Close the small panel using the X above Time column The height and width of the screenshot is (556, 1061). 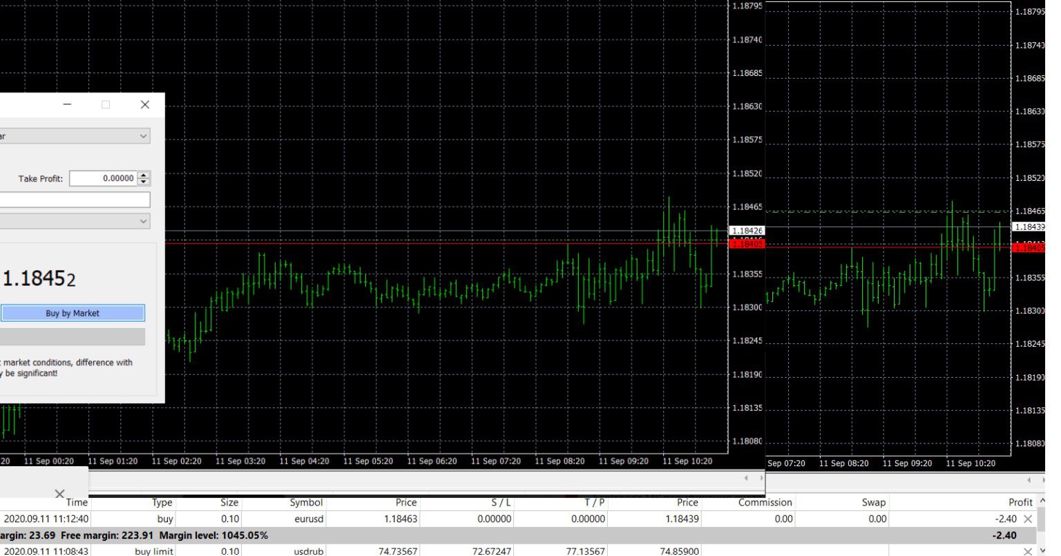click(x=59, y=494)
